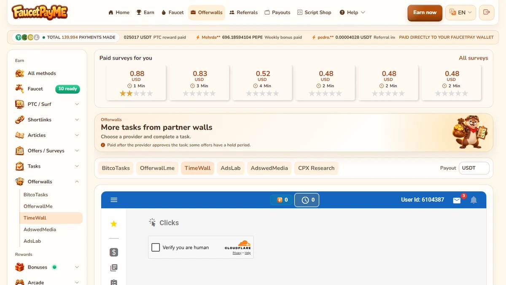Collapse the Offerwalls section
Image resolution: width=506 pixels, height=285 pixels.
77,182
